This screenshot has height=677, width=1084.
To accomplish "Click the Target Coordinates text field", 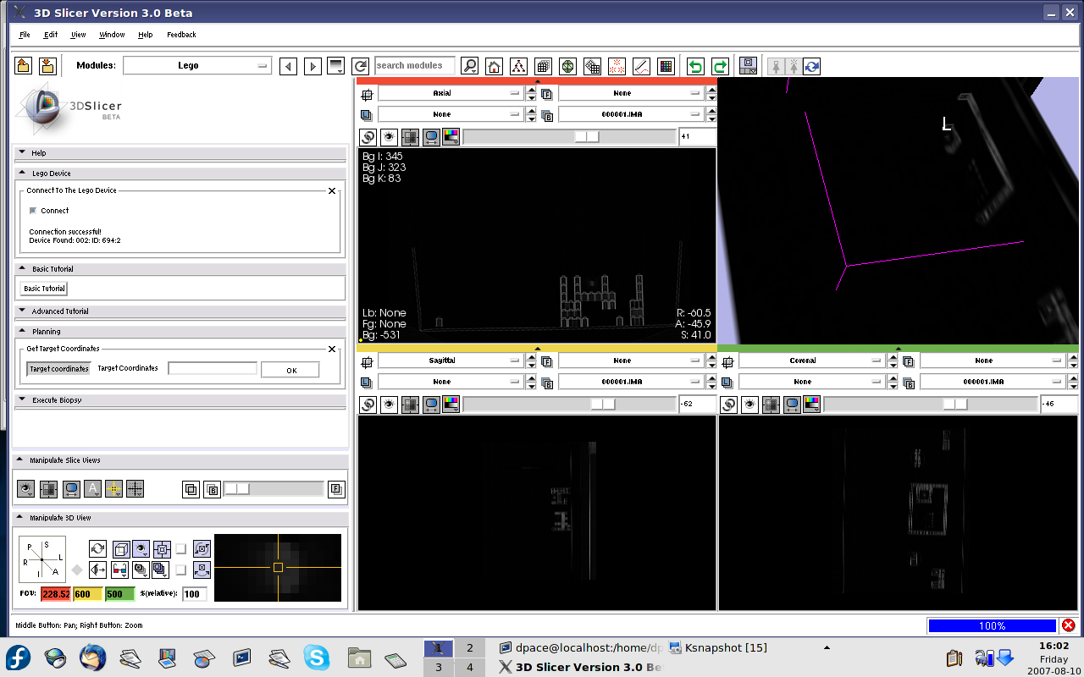I will pos(212,368).
